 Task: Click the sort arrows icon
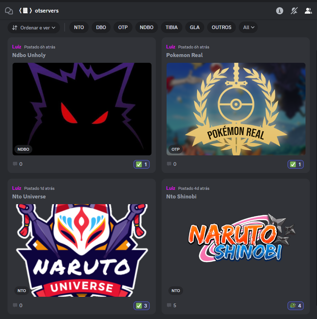point(15,28)
